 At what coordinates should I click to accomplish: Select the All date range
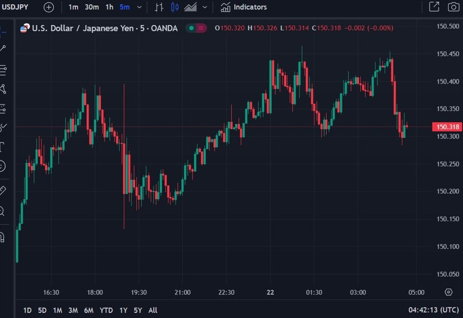tap(153, 310)
